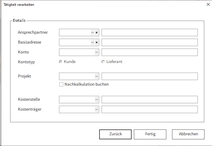This screenshot has width=212, height=146.
Task: Open the Kostenträger lookup ellipsis button
Action: coord(97,109)
